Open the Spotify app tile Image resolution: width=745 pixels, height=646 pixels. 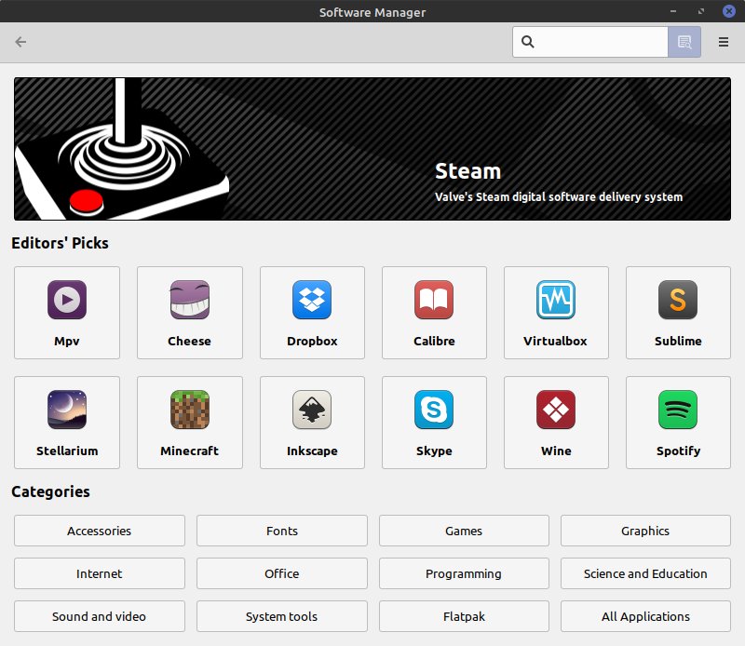(x=678, y=423)
